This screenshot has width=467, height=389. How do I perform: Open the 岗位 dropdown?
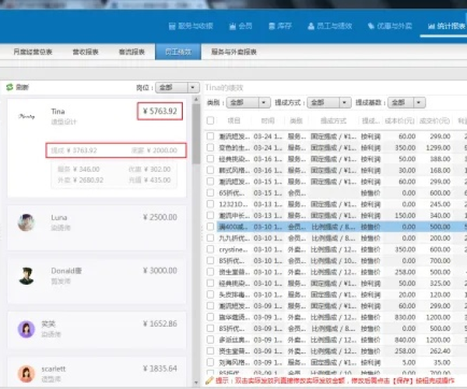177,87
